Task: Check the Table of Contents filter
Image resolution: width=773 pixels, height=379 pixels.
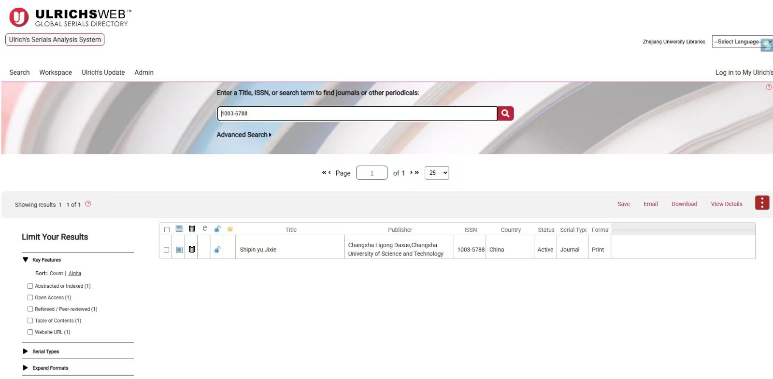Action: (30, 321)
